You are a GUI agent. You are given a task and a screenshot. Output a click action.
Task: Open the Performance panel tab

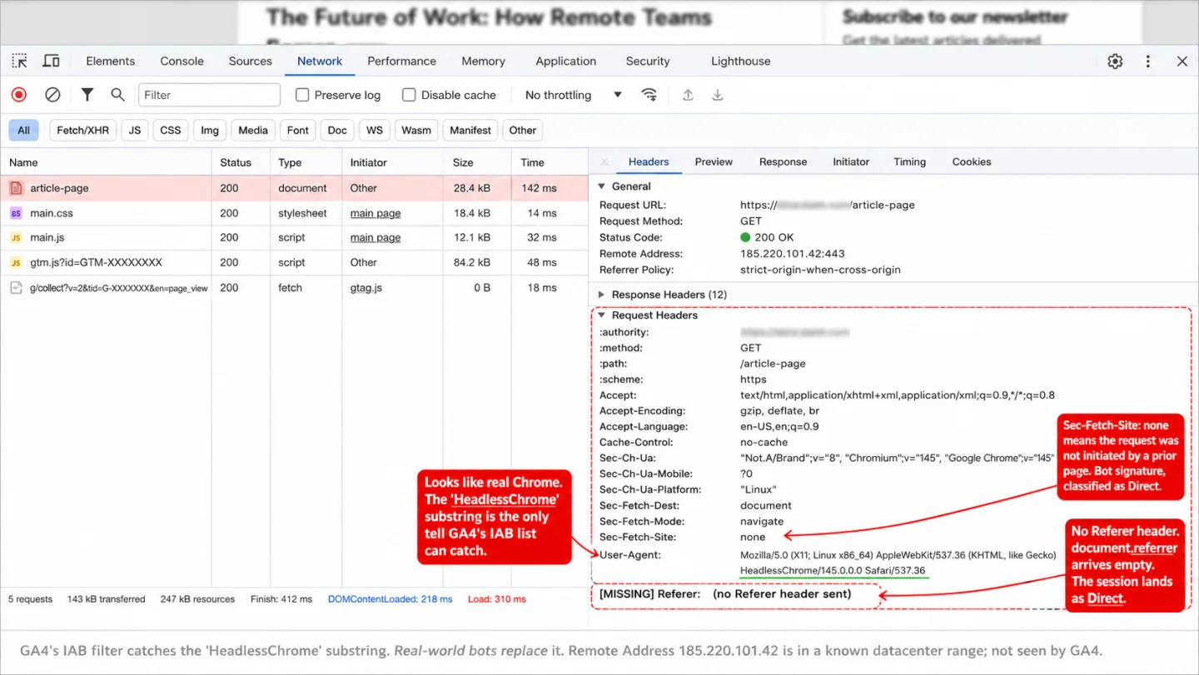tap(401, 61)
